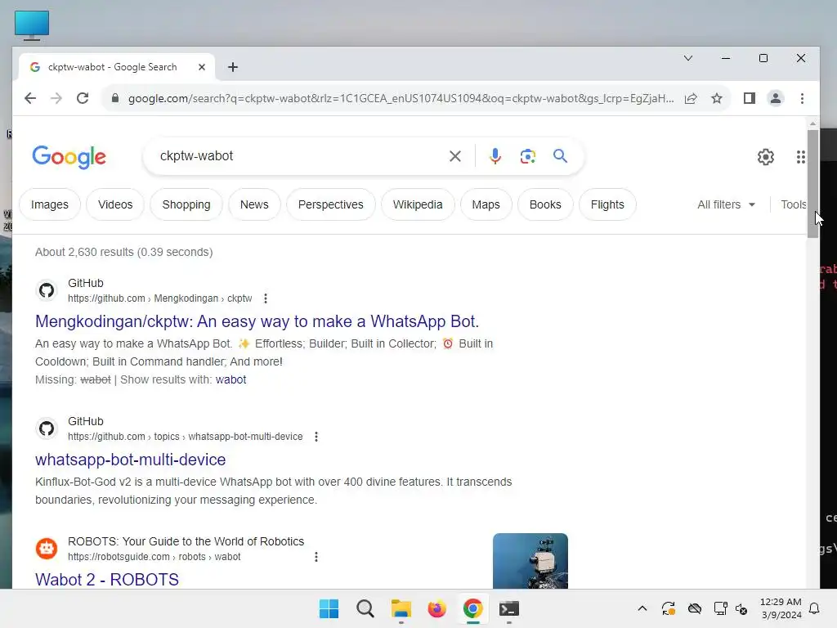837x628 pixels.
Task: Switch to News results
Action: point(254,204)
